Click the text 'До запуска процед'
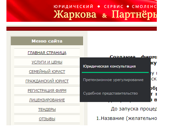Screen dimensions: 169x127 pyautogui.click(x=134, y=109)
